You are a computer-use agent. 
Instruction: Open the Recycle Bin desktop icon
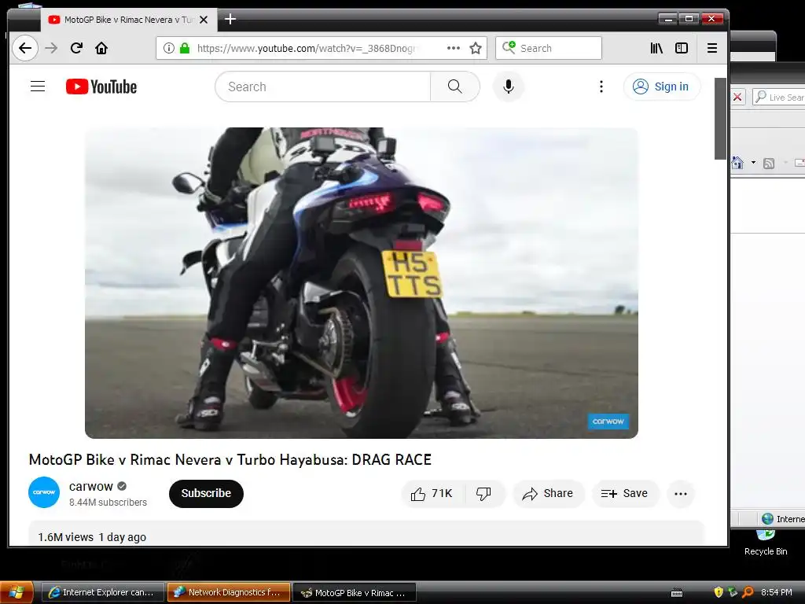click(x=766, y=544)
